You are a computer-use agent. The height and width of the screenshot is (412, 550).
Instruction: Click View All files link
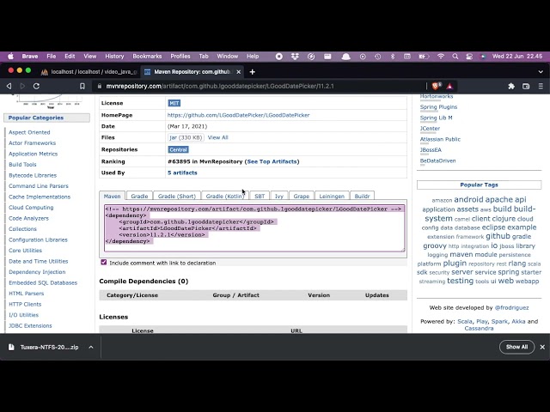tap(217, 137)
